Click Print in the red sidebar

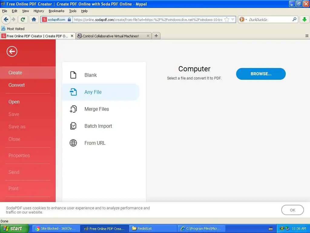[x=28, y=189]
